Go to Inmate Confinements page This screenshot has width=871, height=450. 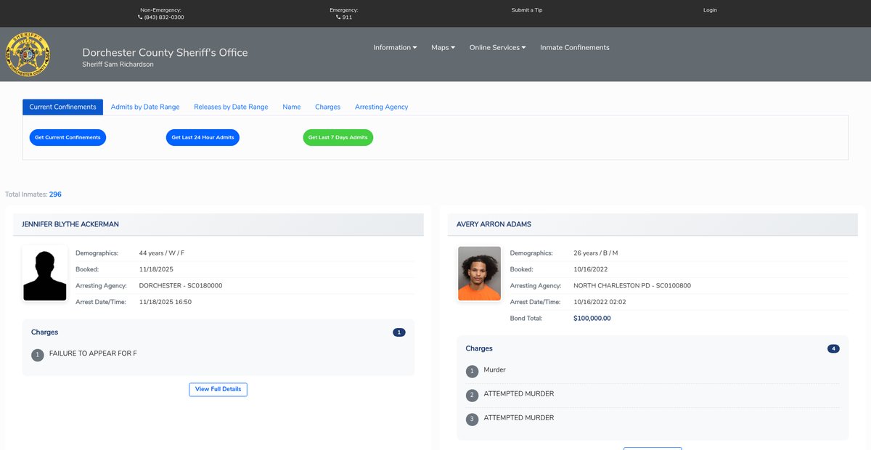(x=575, y=48)
